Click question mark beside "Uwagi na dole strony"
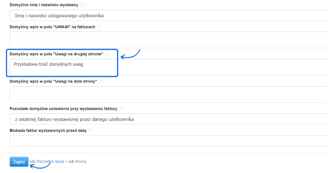This screenshot has height=173, width=328. pyautogui.click(x=101, y=82)
